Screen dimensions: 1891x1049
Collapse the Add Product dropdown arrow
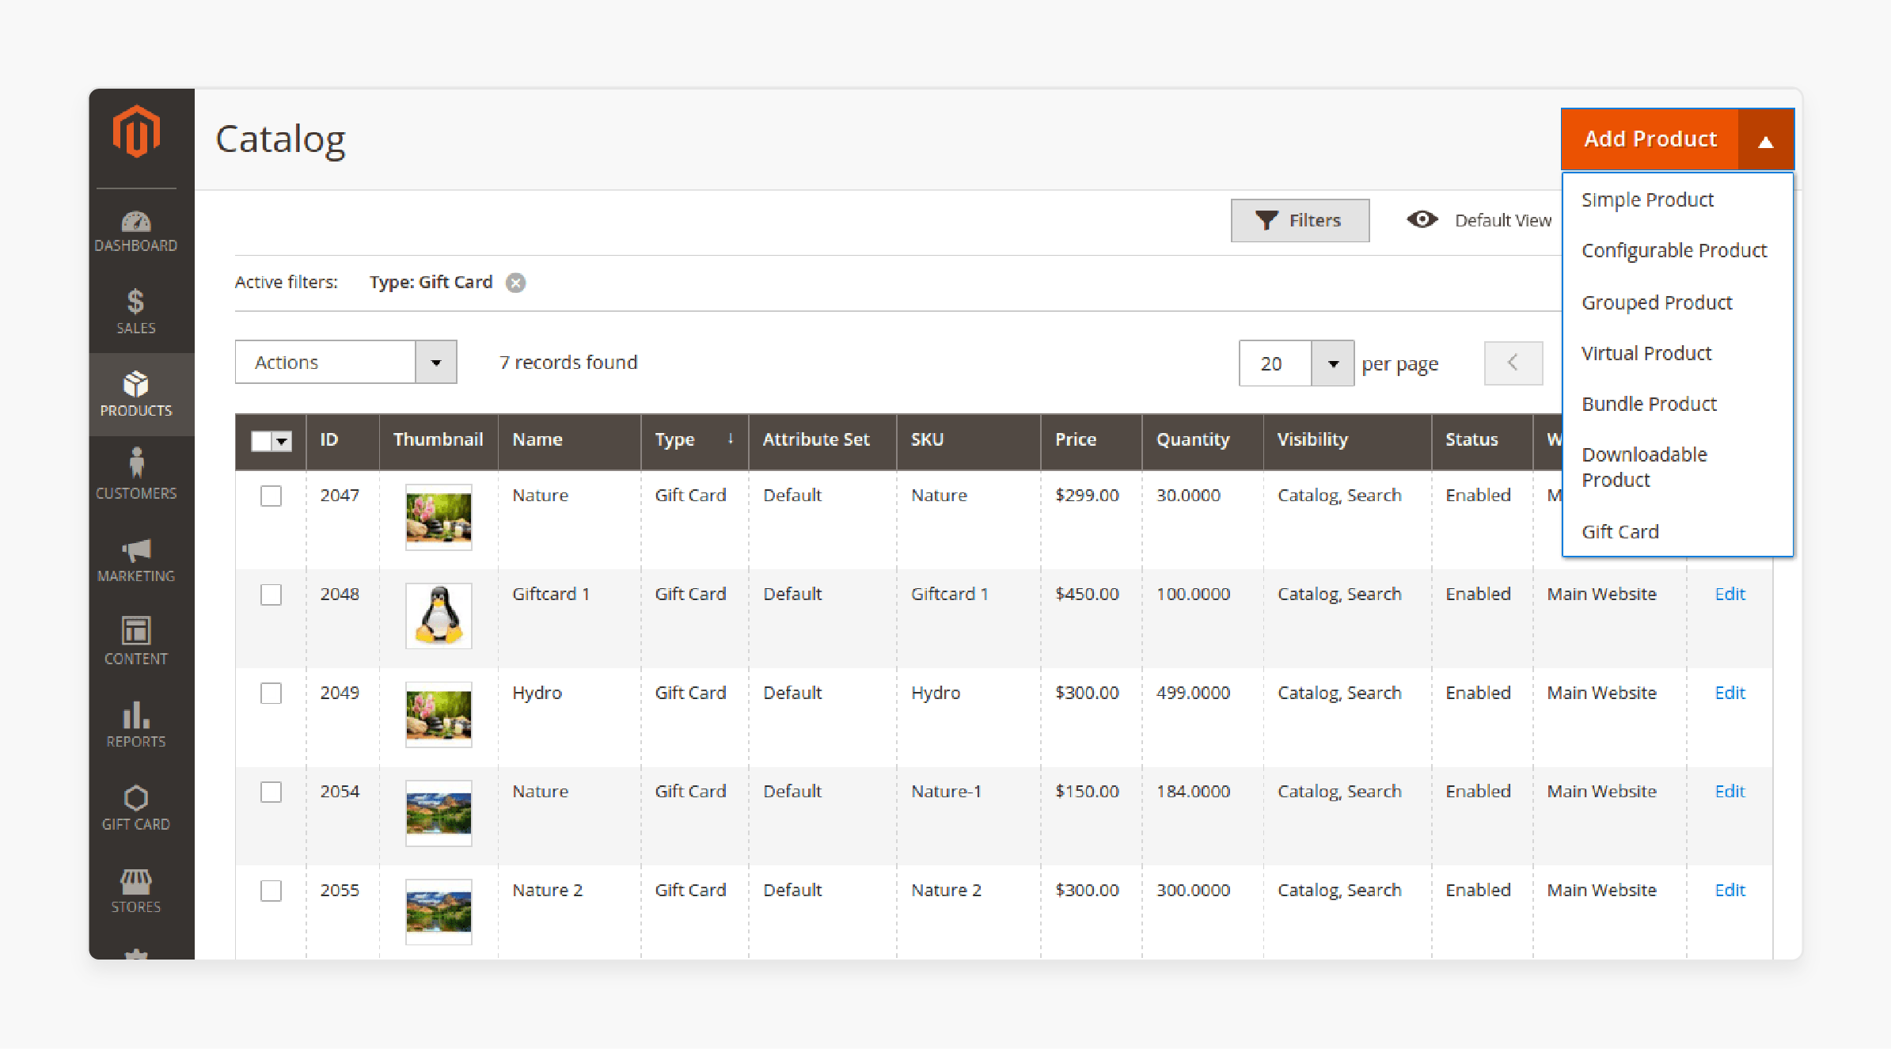pyautogui.click(x=1765, y=140)
